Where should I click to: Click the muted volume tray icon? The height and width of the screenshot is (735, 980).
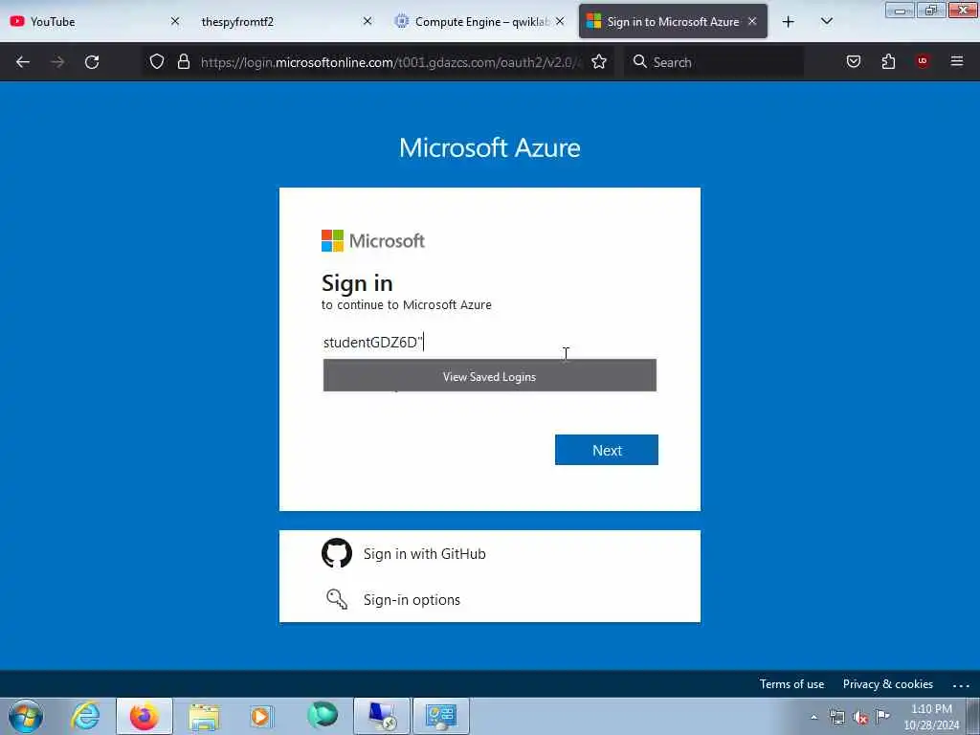tap(860, 717)
